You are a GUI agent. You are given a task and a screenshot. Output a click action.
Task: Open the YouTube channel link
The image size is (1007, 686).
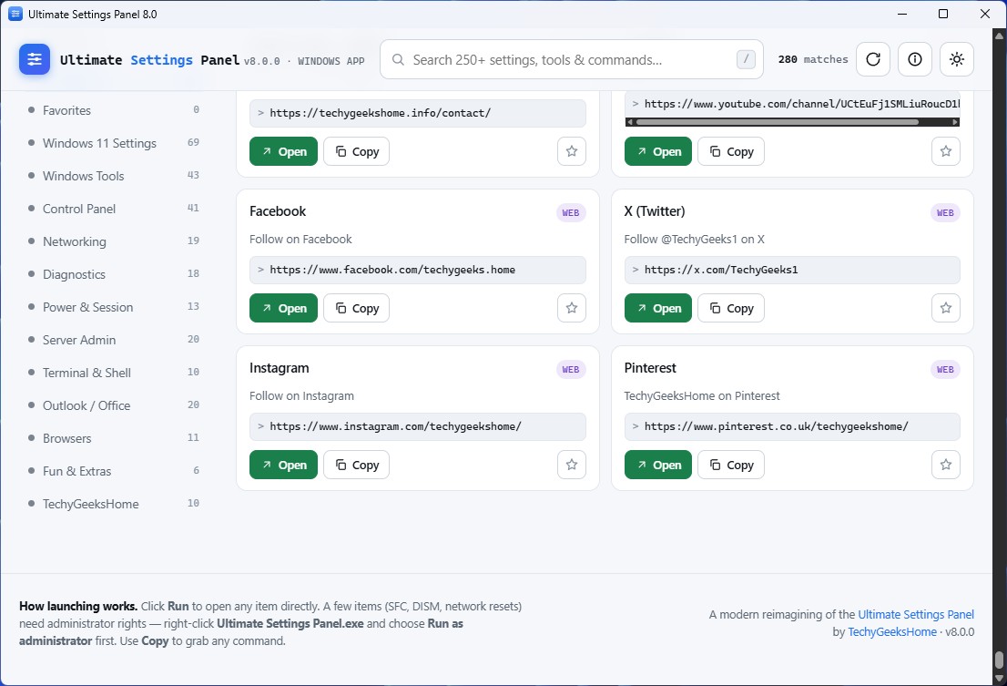click(657, 151)
